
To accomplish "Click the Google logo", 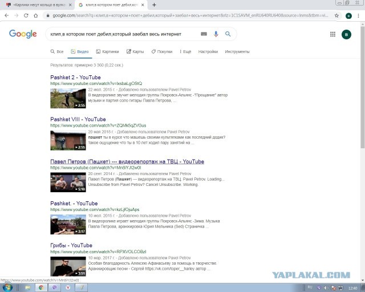I will point(23,34).
